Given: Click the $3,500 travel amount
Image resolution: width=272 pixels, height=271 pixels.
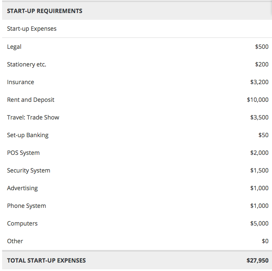Looking at the screenshot, I should click(259, 117).
